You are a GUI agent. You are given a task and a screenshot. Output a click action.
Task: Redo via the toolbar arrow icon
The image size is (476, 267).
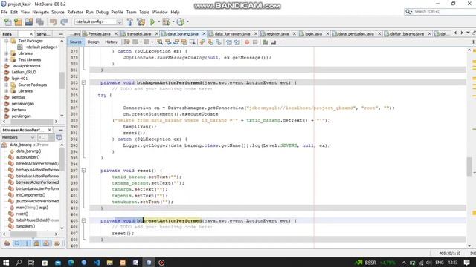[x=64, y=22]
